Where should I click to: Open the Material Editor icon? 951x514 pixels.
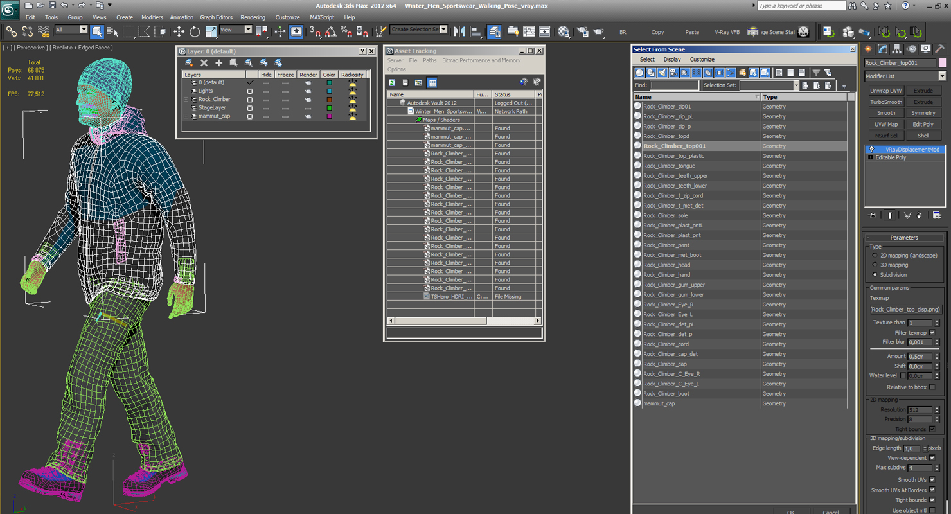(564, 31)
